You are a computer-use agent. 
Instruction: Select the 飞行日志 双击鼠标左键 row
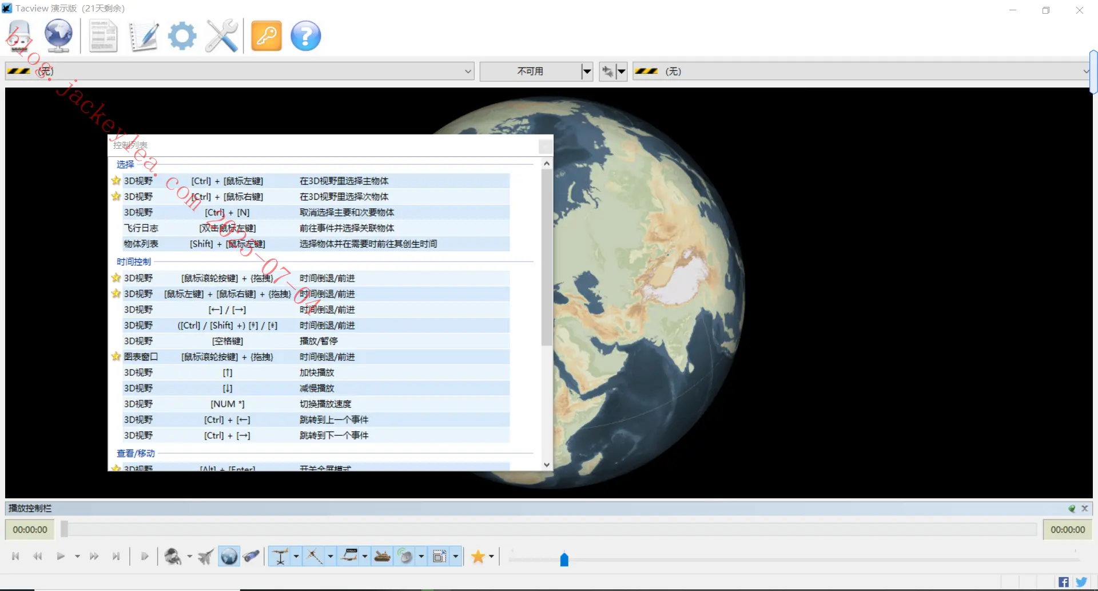316,228
